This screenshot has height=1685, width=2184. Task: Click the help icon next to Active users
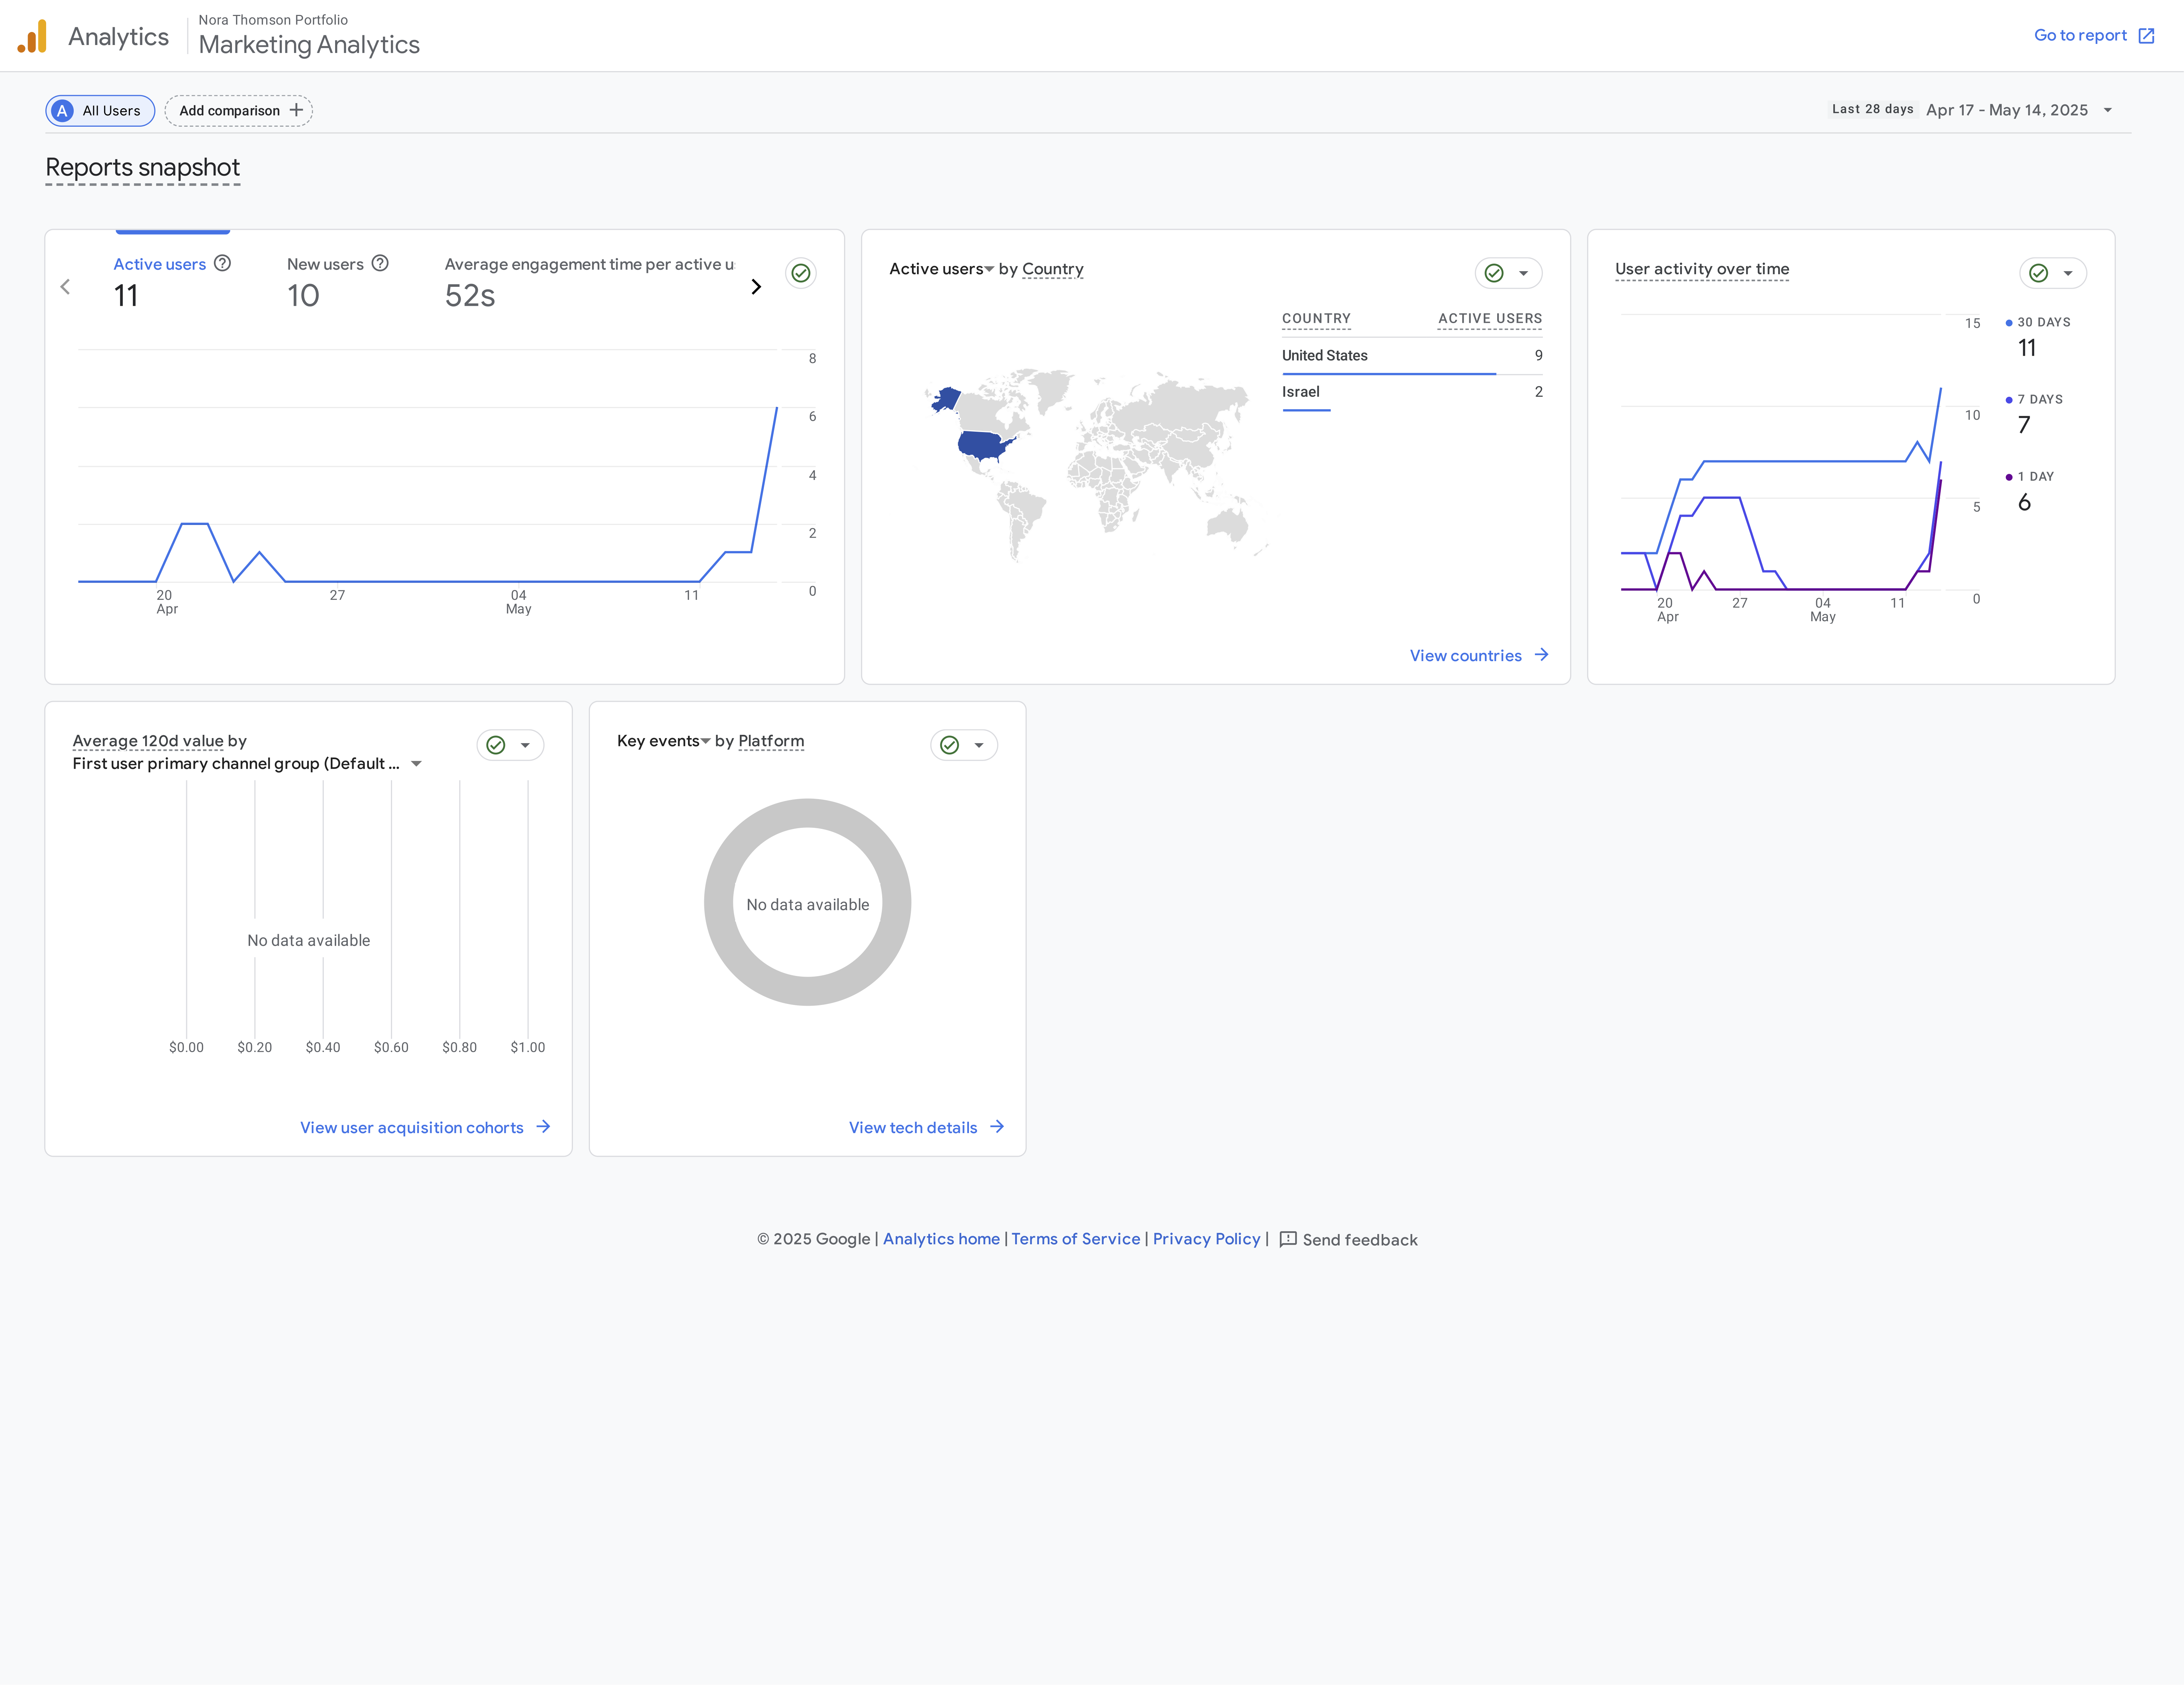point(223,263)
